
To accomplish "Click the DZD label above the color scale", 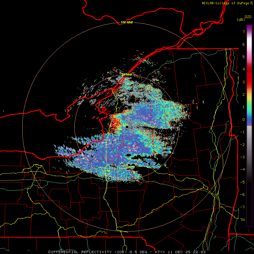I will (x=248, y=17).
